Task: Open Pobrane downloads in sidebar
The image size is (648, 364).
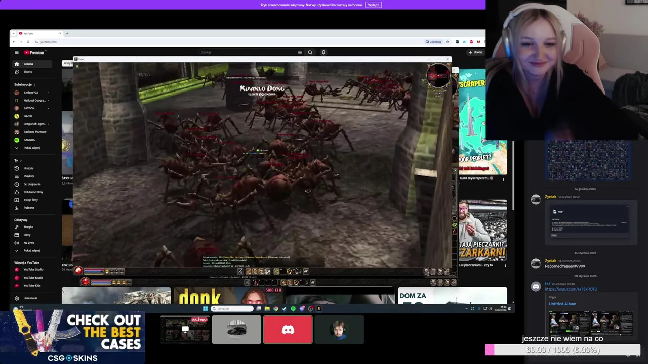Action: 32,208
